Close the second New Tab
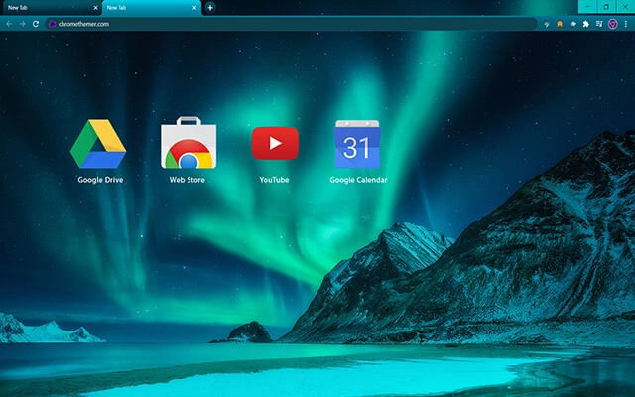The height and width of the screenshot is (397, 635). click(x=194, y=8)
